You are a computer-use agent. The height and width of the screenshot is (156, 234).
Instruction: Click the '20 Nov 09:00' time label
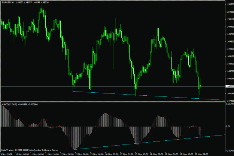pyautogui.click(x=201, y=155)
